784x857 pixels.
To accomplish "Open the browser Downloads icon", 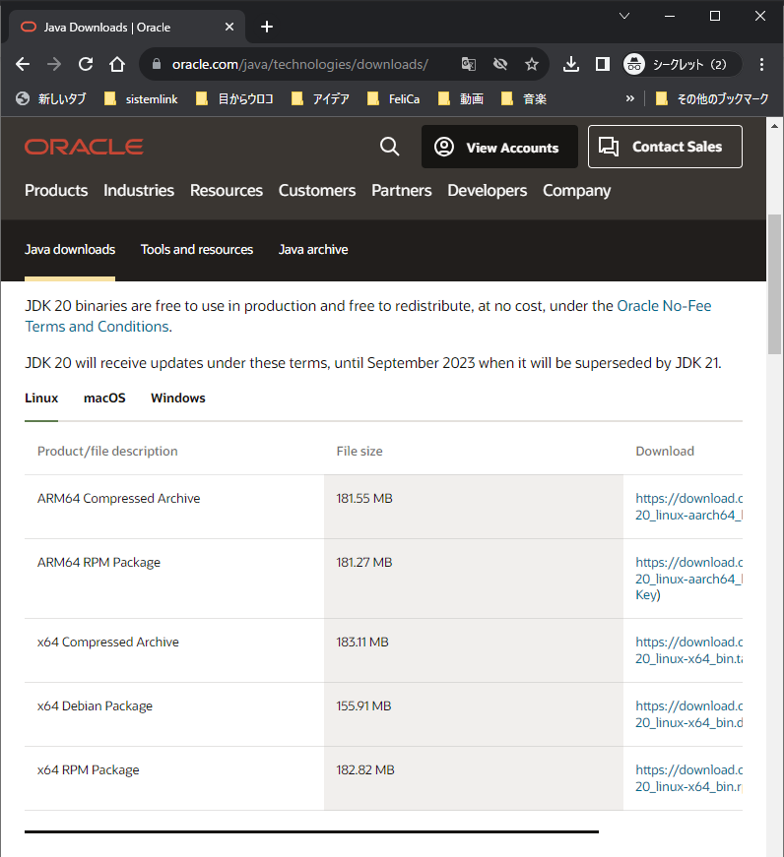I will point(570,63).
